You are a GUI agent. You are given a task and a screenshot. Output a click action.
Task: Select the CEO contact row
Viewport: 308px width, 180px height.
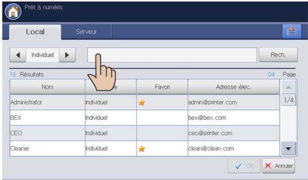click(47, 134)
